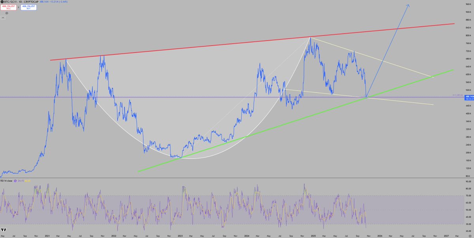
Task: Click the 30.00 level on the RSI scale
Action: click(x=468, y=224)
